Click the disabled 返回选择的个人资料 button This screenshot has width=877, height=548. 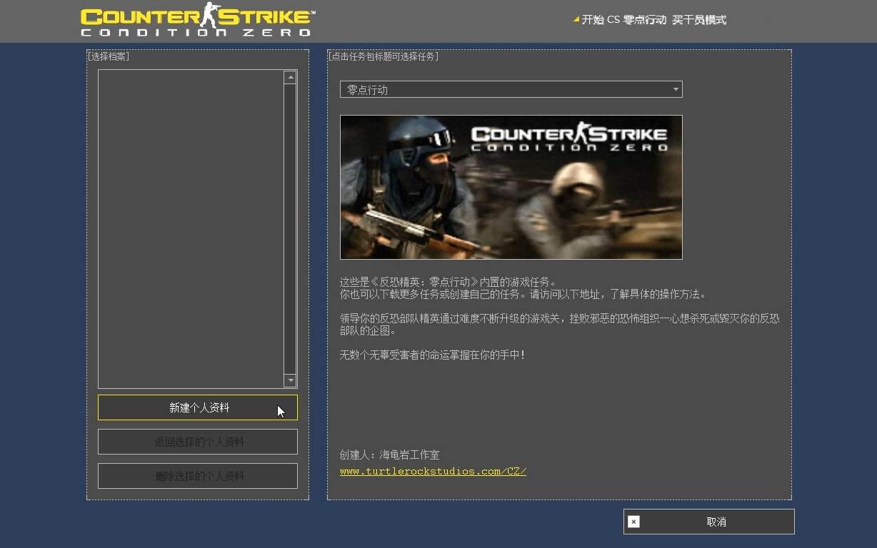point(197,442)
